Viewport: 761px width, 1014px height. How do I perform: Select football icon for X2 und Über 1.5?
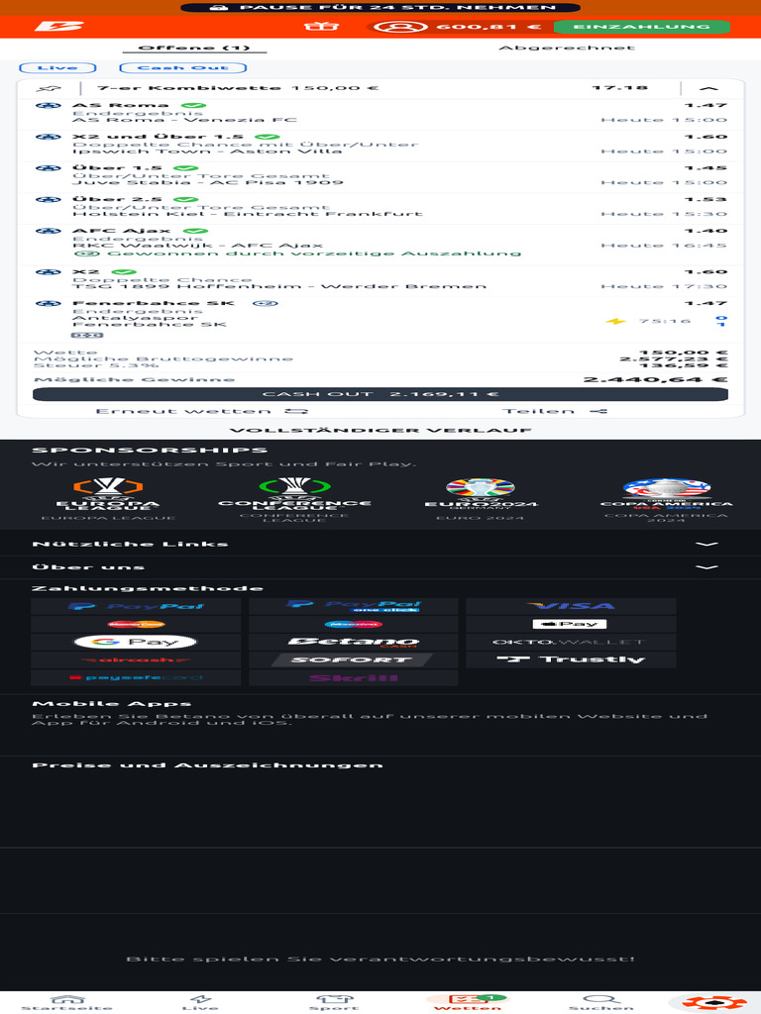click(48, 137)
